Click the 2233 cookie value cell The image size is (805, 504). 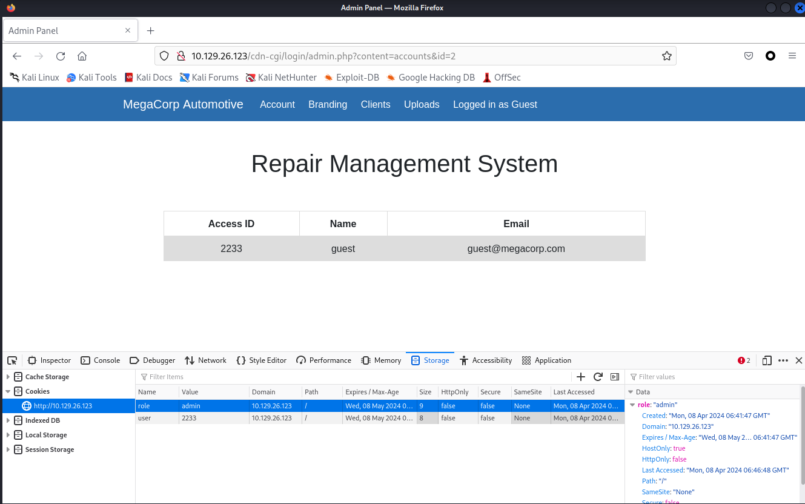[x=214, y=418]
